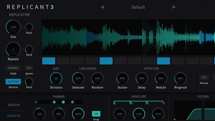Click the envelope knob showing 0.14

pos(158,114)
